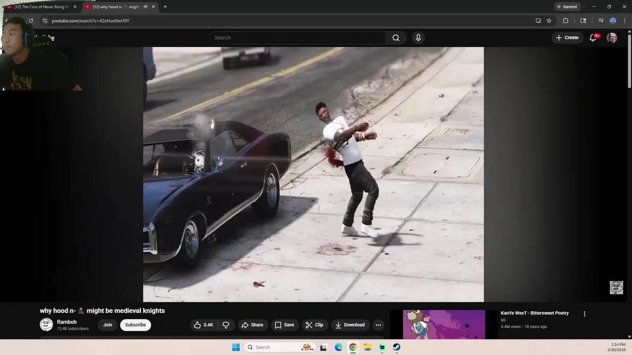Click the Windows taskbar Search box
The image size is (632, 355).
click(280, 347)
